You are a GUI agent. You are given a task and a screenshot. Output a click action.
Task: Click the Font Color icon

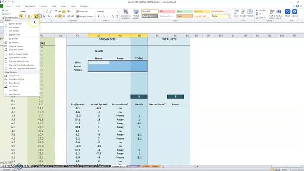[x=49, y=16]
